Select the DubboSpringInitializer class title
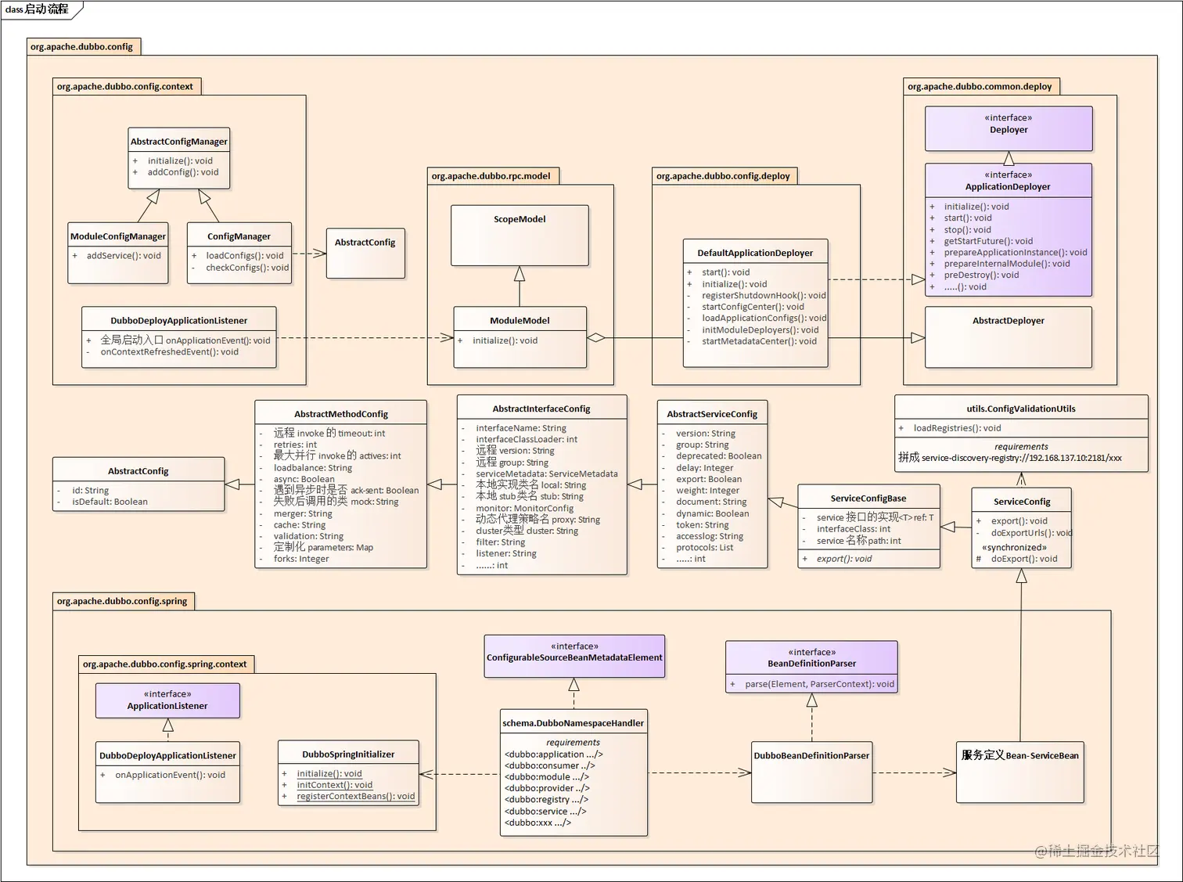The width and height of the screenshot is (1183, 882). pyautogui.click(x=348, y=754)
